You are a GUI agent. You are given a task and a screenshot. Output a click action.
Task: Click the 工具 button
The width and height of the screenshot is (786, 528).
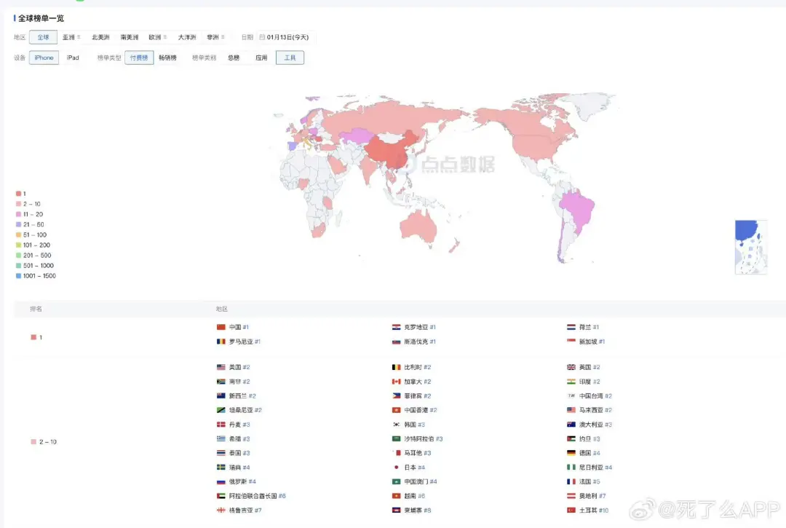click(x=290, y=57)
